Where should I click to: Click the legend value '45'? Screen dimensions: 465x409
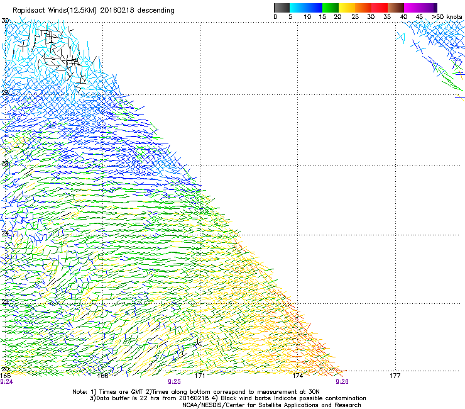click(419, 17)
